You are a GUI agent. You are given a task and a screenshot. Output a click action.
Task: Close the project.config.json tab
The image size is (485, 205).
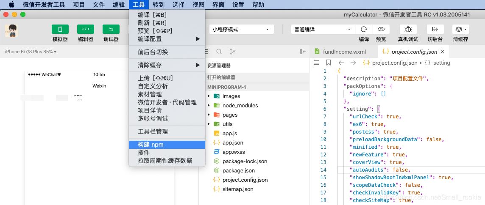442,52
